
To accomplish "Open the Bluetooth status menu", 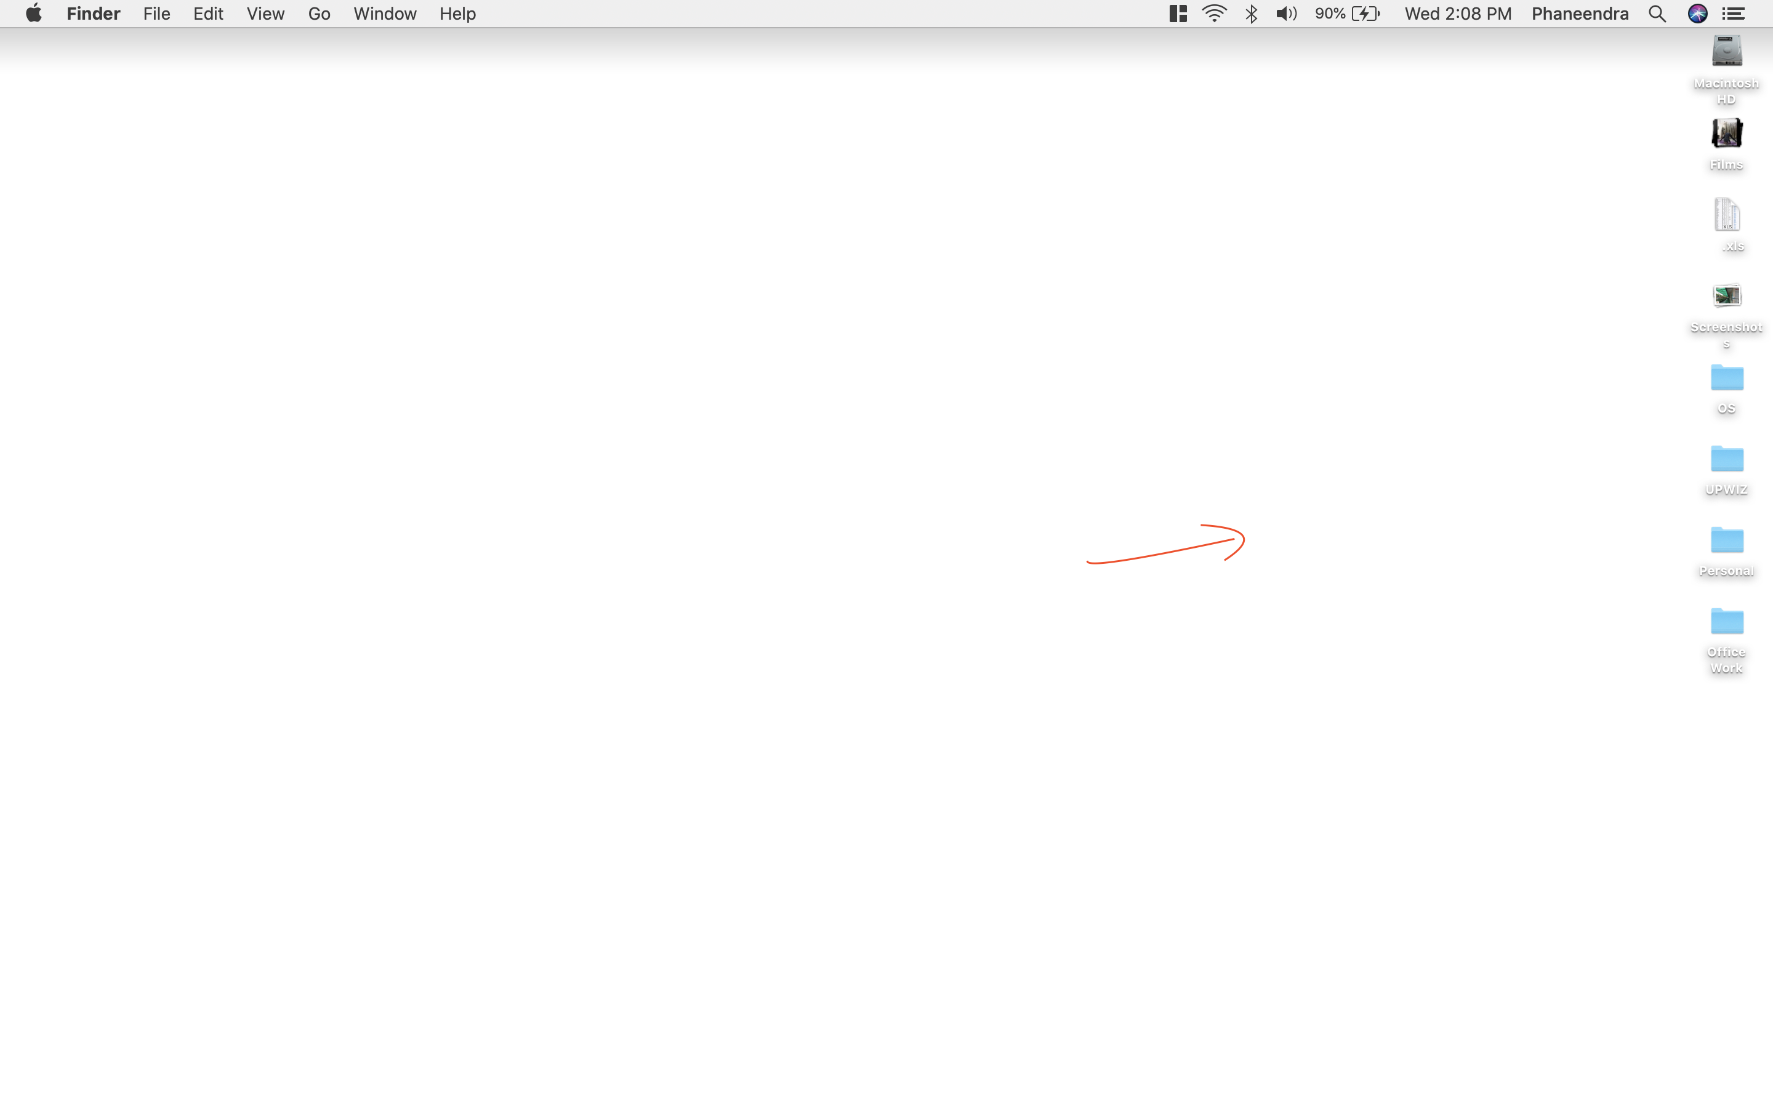I will (x=1252, y=14).
